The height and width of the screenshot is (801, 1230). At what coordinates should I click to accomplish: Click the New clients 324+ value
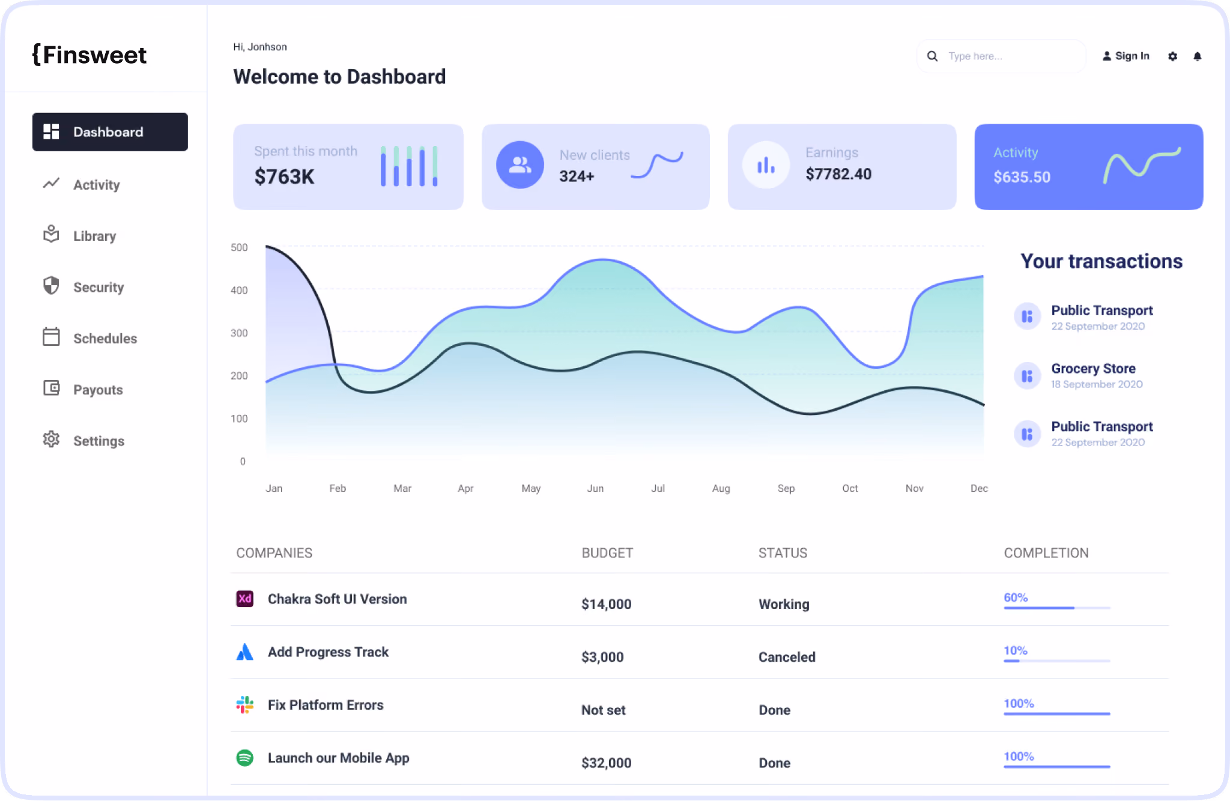pos(577,176)
